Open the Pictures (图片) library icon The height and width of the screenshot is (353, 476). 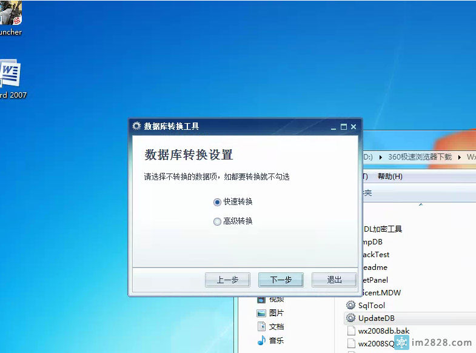coord(261,313)
